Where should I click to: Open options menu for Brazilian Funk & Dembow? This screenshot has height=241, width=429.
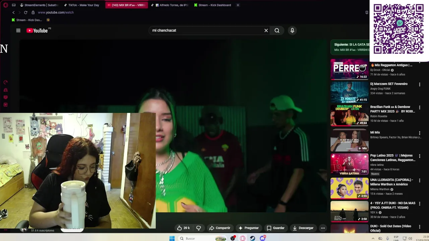pyautogui.click(x=419, y=108)
